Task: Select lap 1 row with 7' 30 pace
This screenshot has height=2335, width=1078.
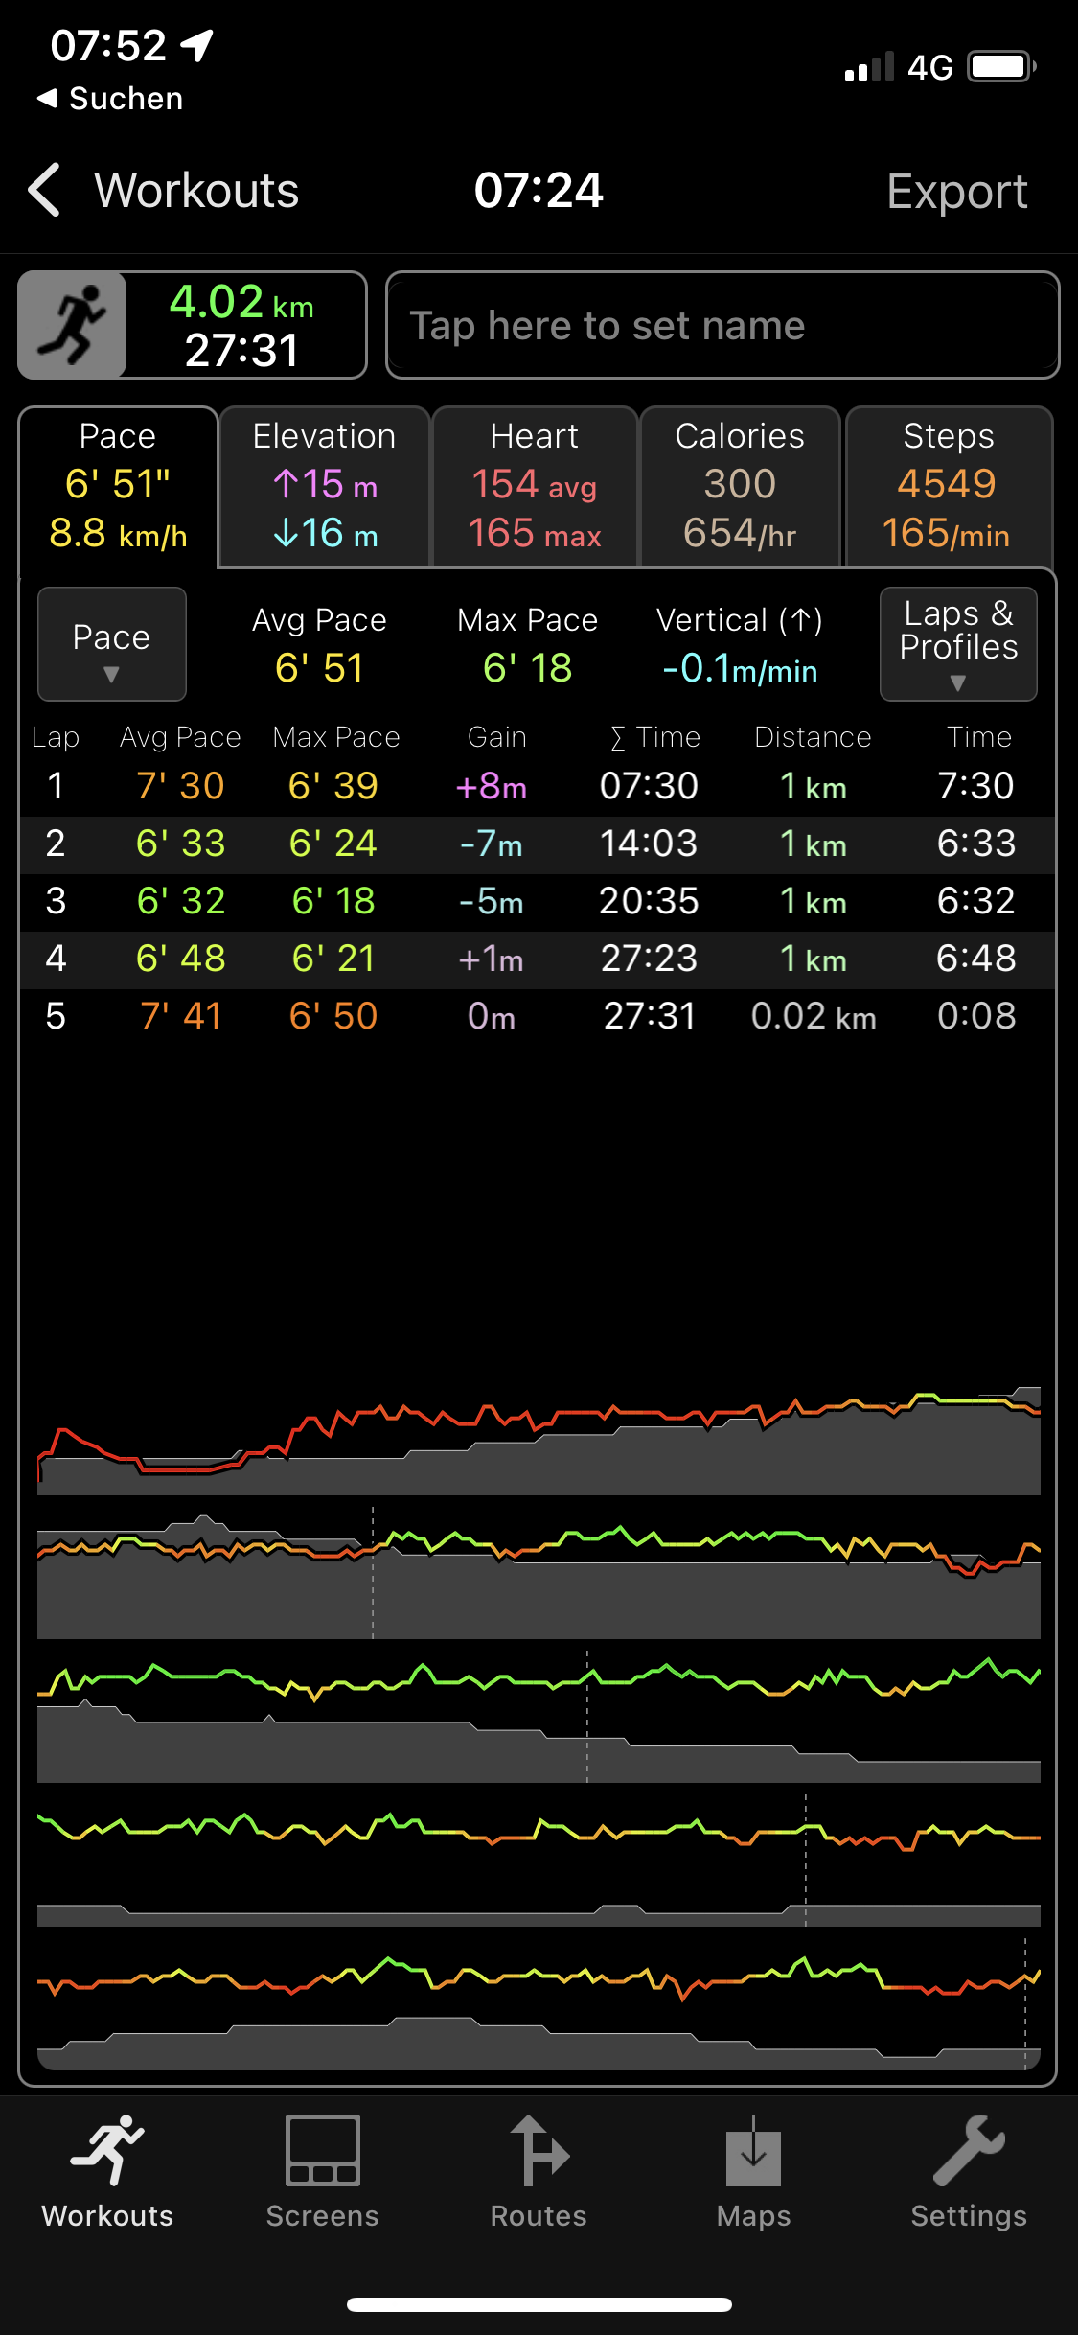Action: coord(537,786)
